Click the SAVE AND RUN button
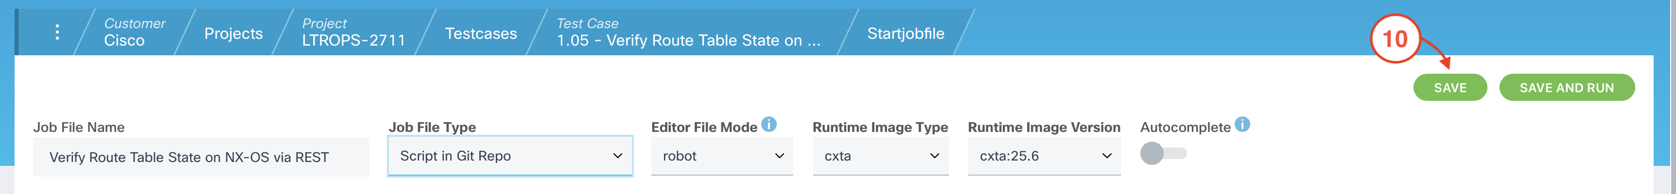This screenshot has width=1676, height=194. [x=1566, y=88]
